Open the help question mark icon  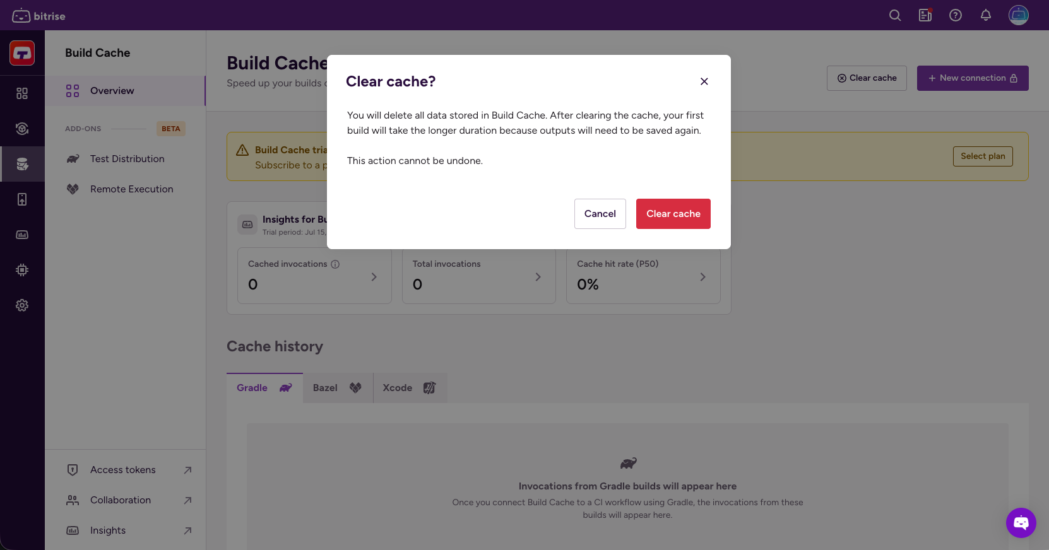point(955,15)
